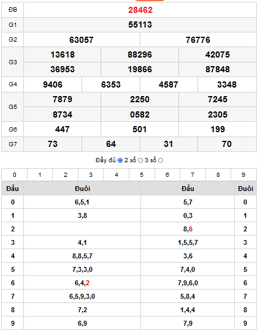Click the G5 prize row label

coord(13,107)
